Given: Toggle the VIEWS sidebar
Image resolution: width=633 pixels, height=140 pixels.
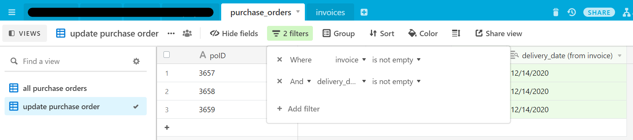Looking at the screenshot, I should [24, 33].
